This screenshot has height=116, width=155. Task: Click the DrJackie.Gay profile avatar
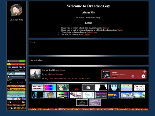16,10
